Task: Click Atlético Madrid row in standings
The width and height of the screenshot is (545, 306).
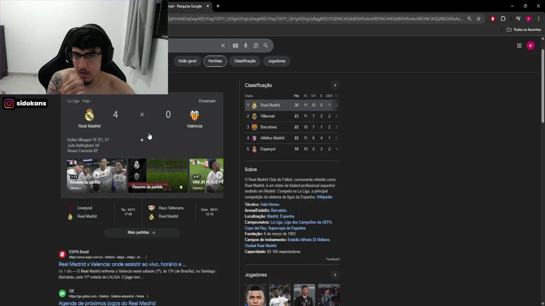Action: click(x=292, y=138)
